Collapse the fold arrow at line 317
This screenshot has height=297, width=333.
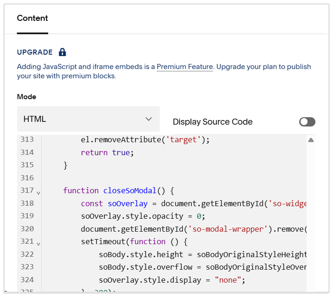pyautogui.click(x=38, y=193)
